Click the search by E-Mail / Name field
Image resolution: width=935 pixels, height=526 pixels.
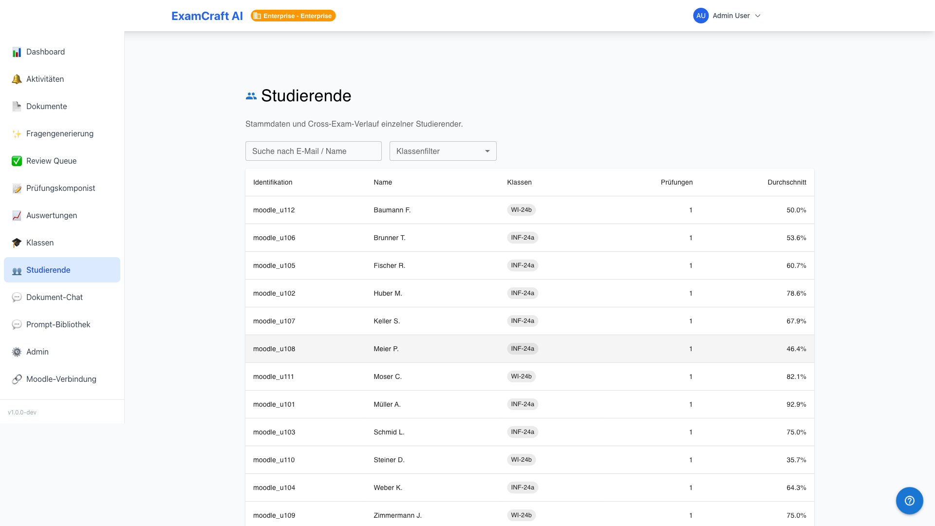click(313, 151)
